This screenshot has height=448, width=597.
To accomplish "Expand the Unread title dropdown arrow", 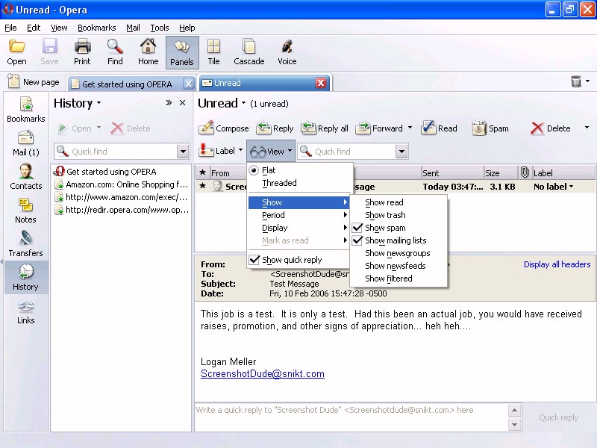I will (x=243, y=103).
